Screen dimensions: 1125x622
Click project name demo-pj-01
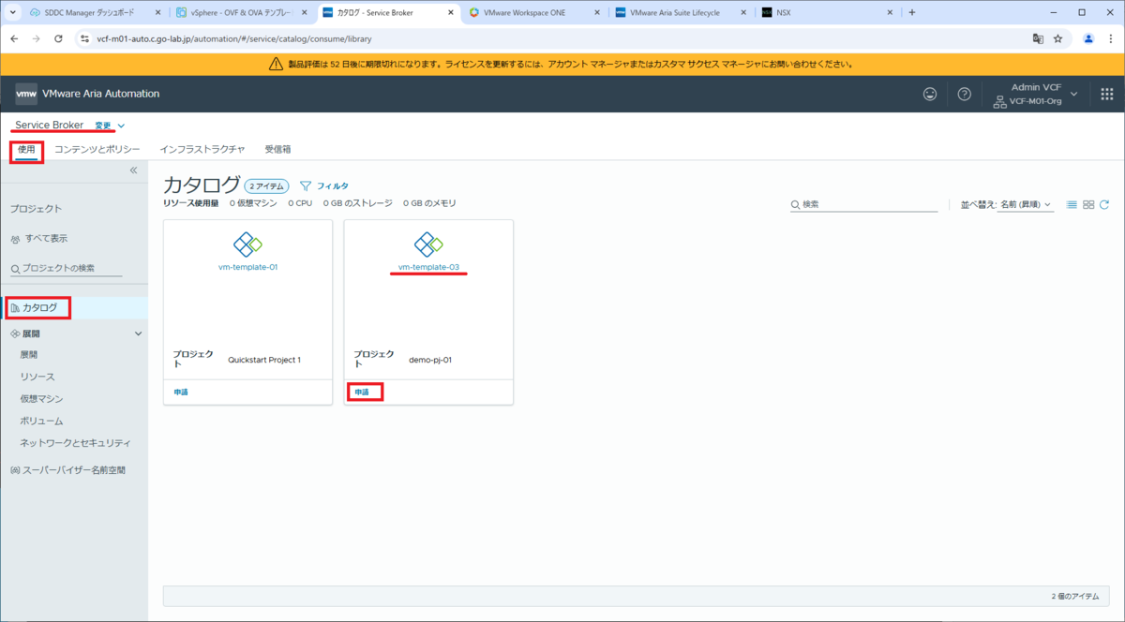[430, 360]
